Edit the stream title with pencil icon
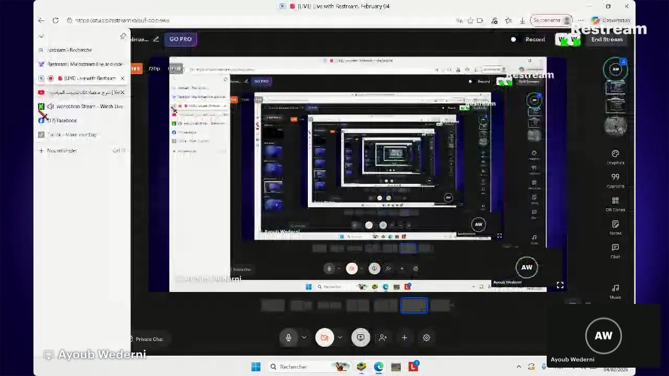 (156, 39)
